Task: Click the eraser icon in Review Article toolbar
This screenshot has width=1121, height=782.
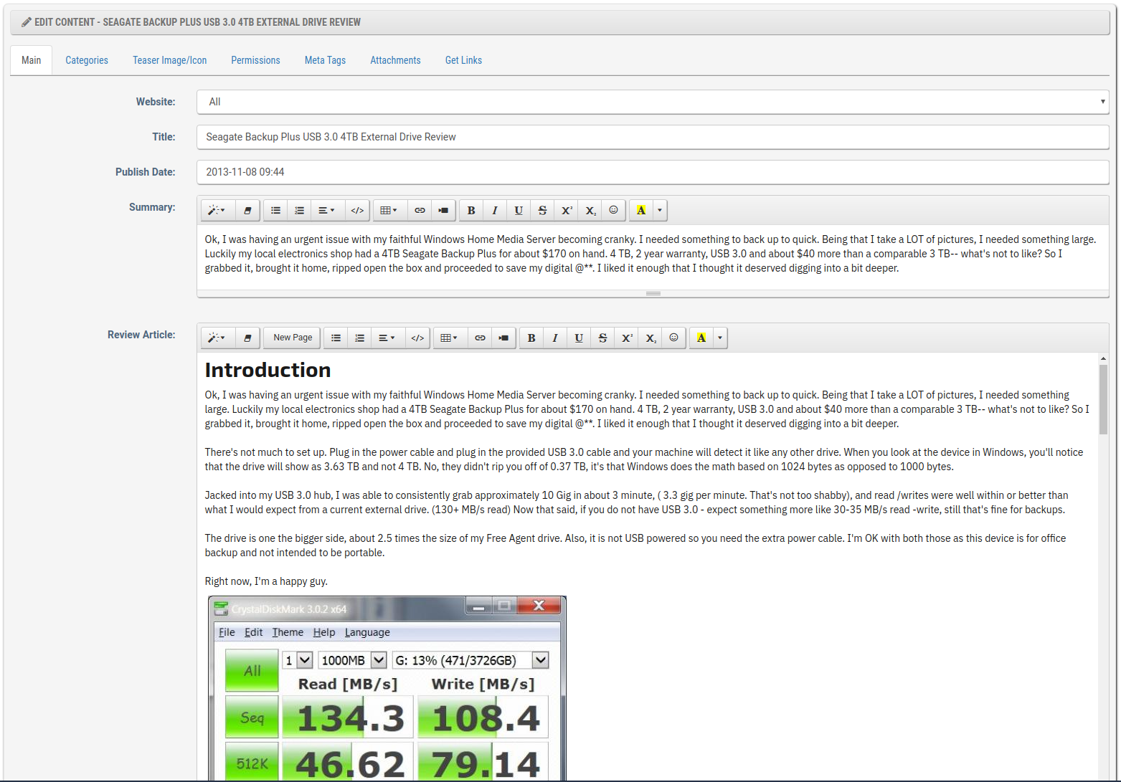Action: click(x=247, y=338)
